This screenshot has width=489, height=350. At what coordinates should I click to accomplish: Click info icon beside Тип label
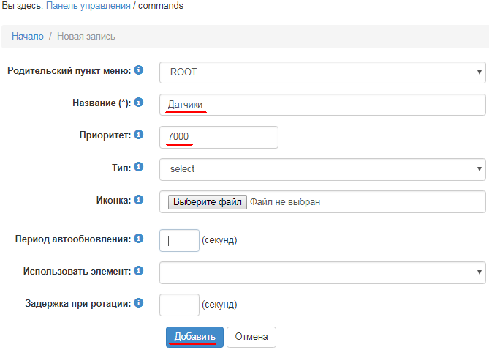[x=139, y=167]
